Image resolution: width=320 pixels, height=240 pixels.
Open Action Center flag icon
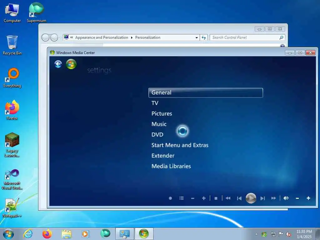click(281, 234)
